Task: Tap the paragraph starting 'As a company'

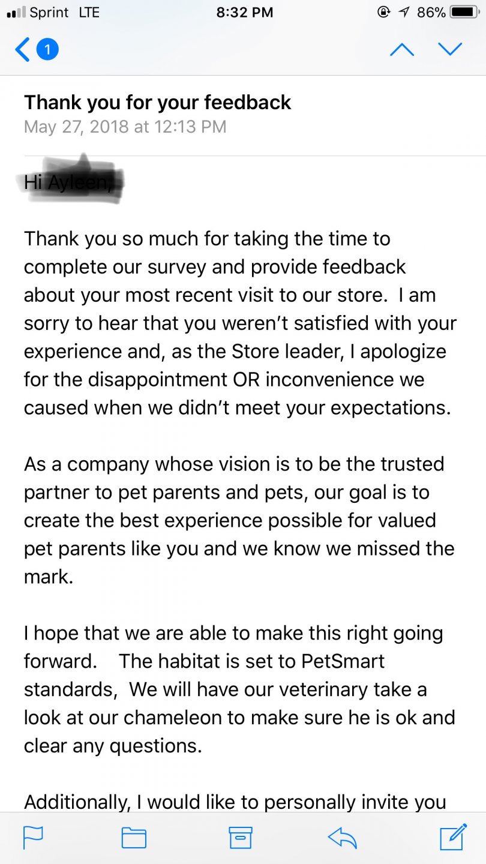Action: pyautogui.click(x=239, y=521)
